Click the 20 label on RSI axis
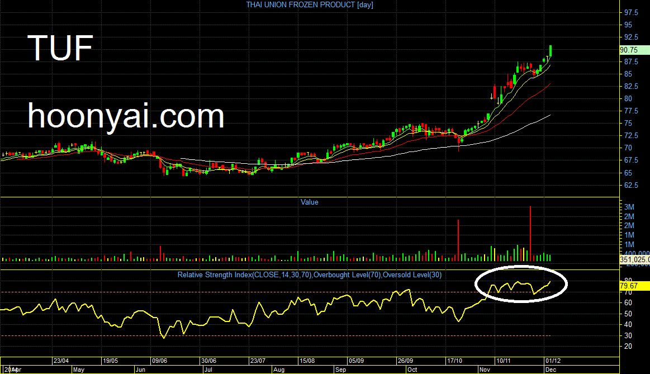This screenshot has height=374, width=650. tap(628, 346)
